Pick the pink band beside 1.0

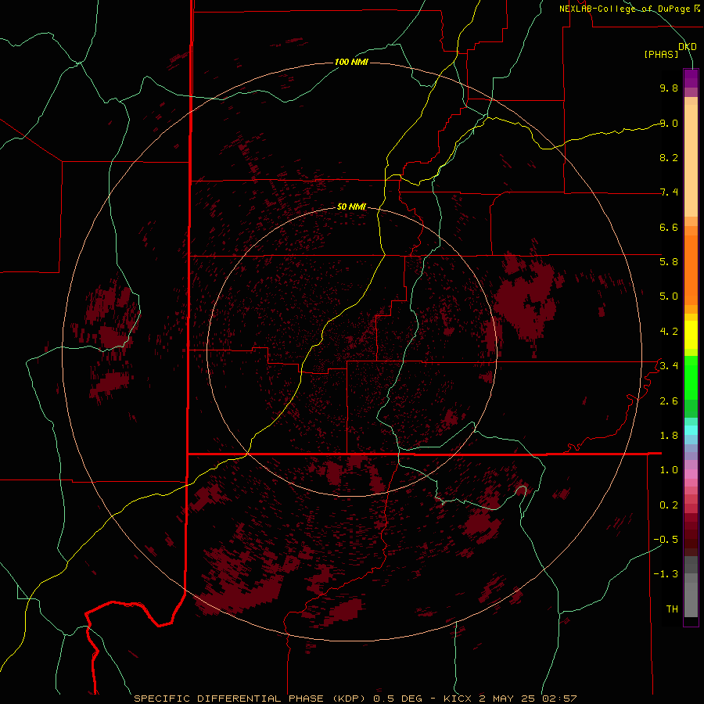691,473
